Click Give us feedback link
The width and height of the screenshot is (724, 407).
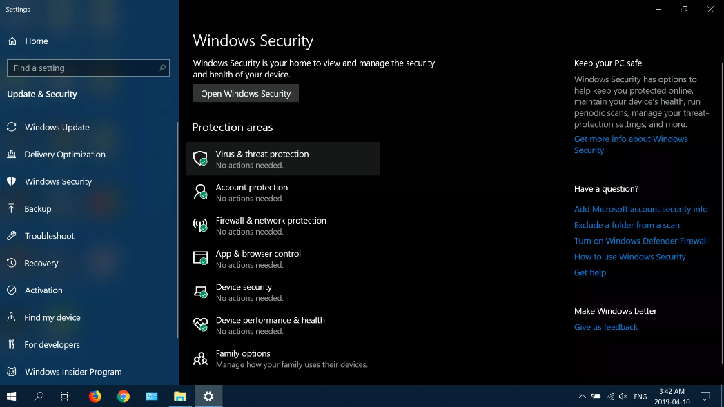click(606, 327)
